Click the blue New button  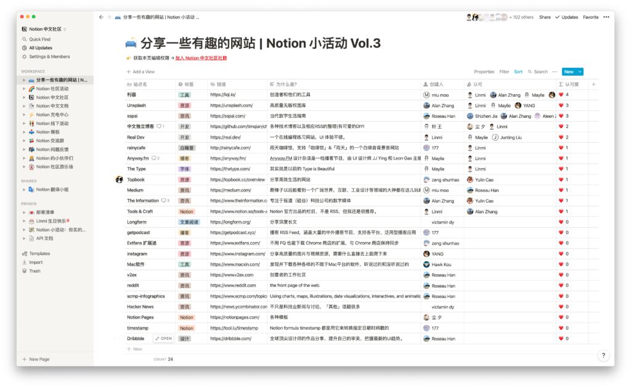(569, 71)
